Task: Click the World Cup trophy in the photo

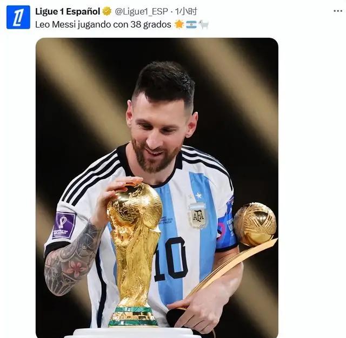Action: point(135,253)
